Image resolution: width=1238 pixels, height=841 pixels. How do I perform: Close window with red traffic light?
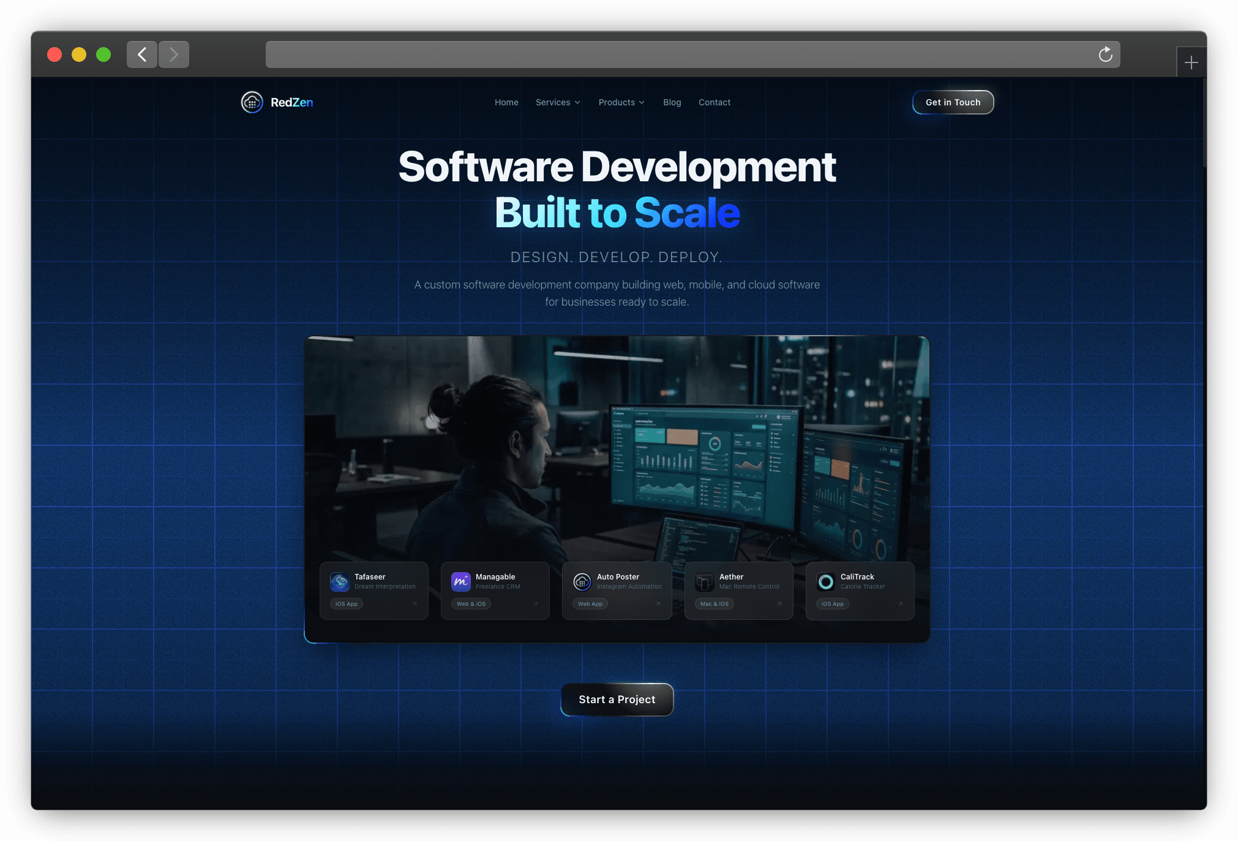[x=54, y=55]
